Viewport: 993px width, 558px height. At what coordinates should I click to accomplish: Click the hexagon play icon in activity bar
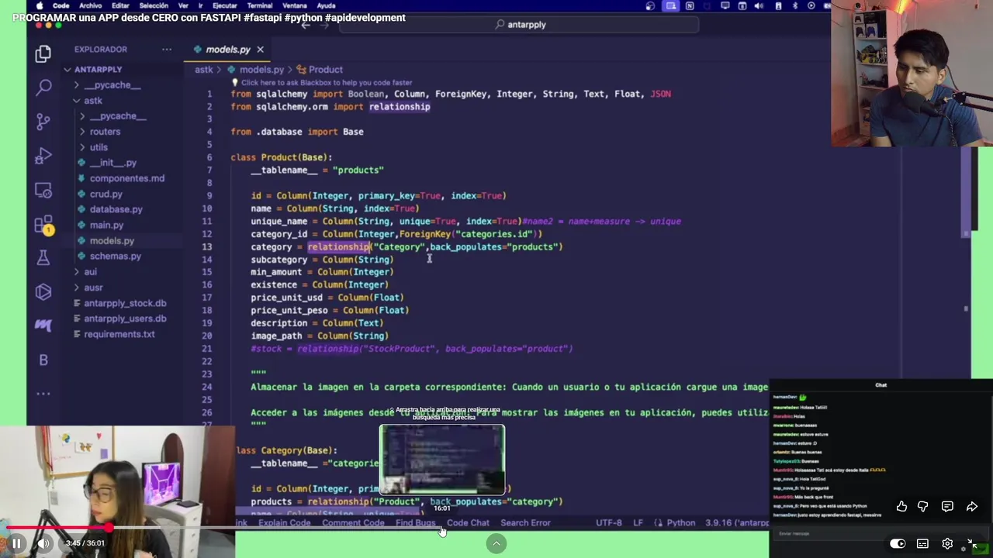click(43, 291)
